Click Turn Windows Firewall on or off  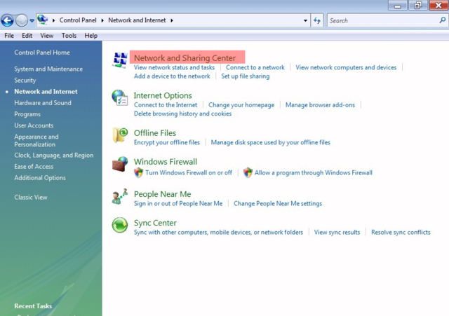(189, 173)
